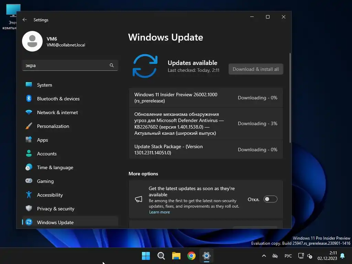Click the Apps icon in sidebar
Screen dimensions: 352x264
(29, 140)
